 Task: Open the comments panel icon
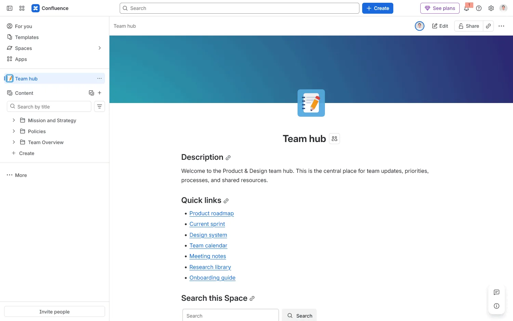497,292
